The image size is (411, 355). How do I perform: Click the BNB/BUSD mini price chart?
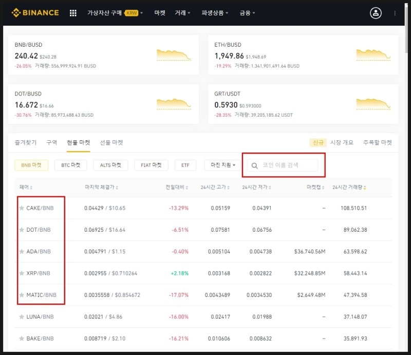[x=174, y=55]
